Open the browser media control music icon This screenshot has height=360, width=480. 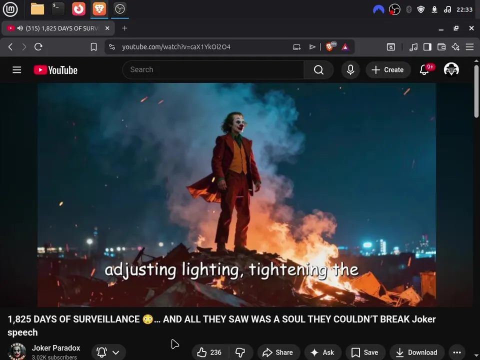(x=413, y=47)
